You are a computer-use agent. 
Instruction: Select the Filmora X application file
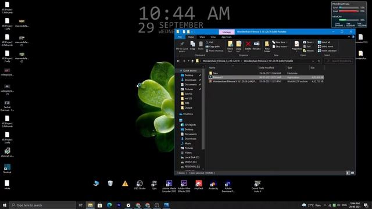point(266,77)
